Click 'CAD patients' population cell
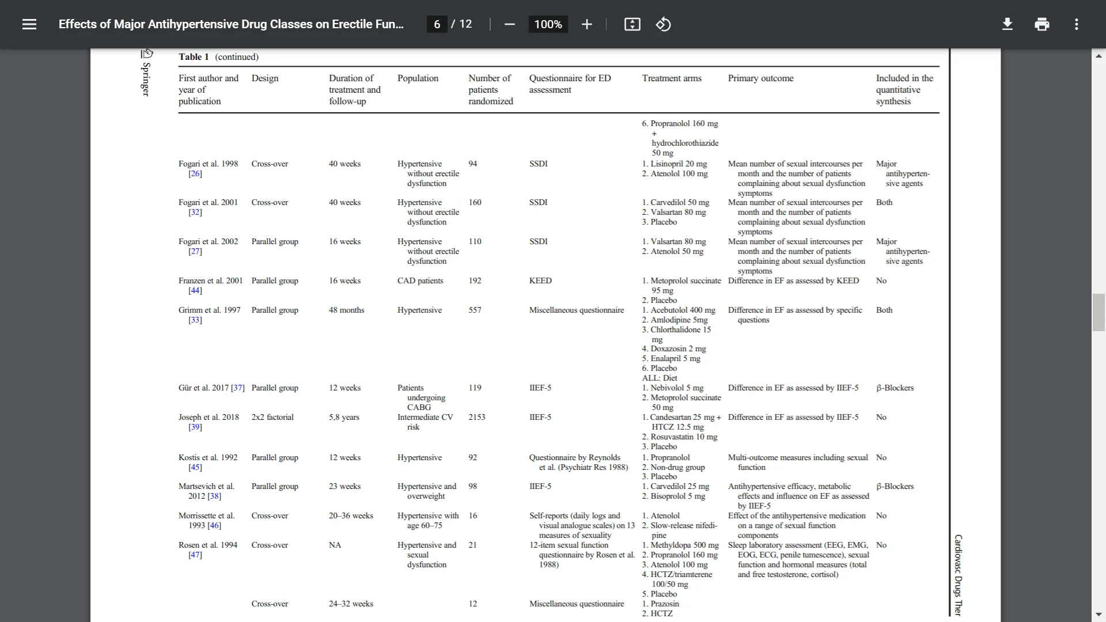The height and width of the screenshot is (622, 1106). [421, 281]
